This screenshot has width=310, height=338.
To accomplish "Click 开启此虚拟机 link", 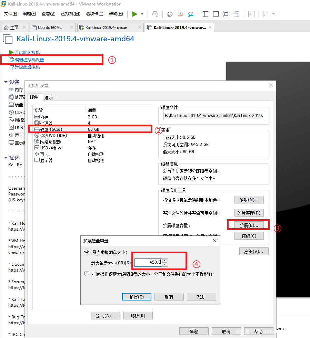I will click(x=27, y=52).
